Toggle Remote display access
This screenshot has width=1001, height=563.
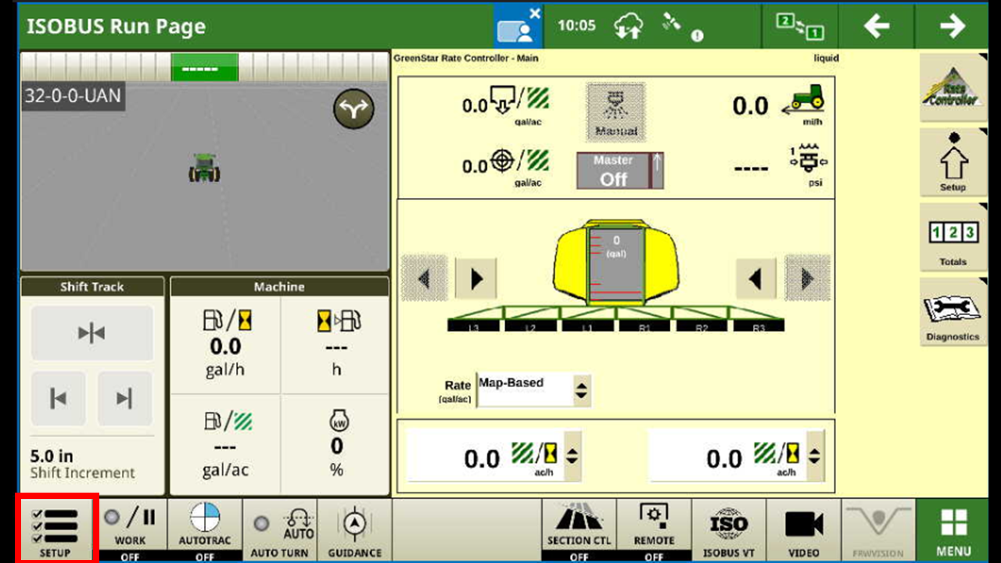654,529
